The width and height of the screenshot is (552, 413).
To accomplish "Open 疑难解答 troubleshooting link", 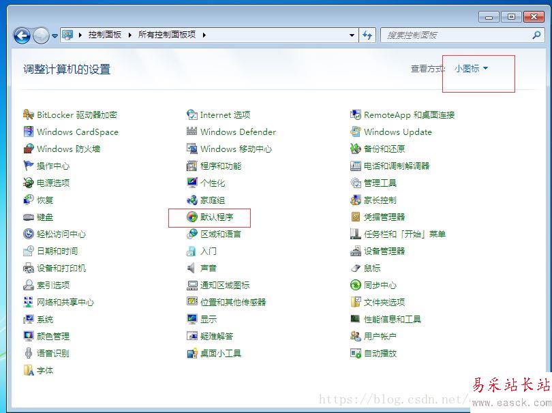I will [x=217, y=336].
